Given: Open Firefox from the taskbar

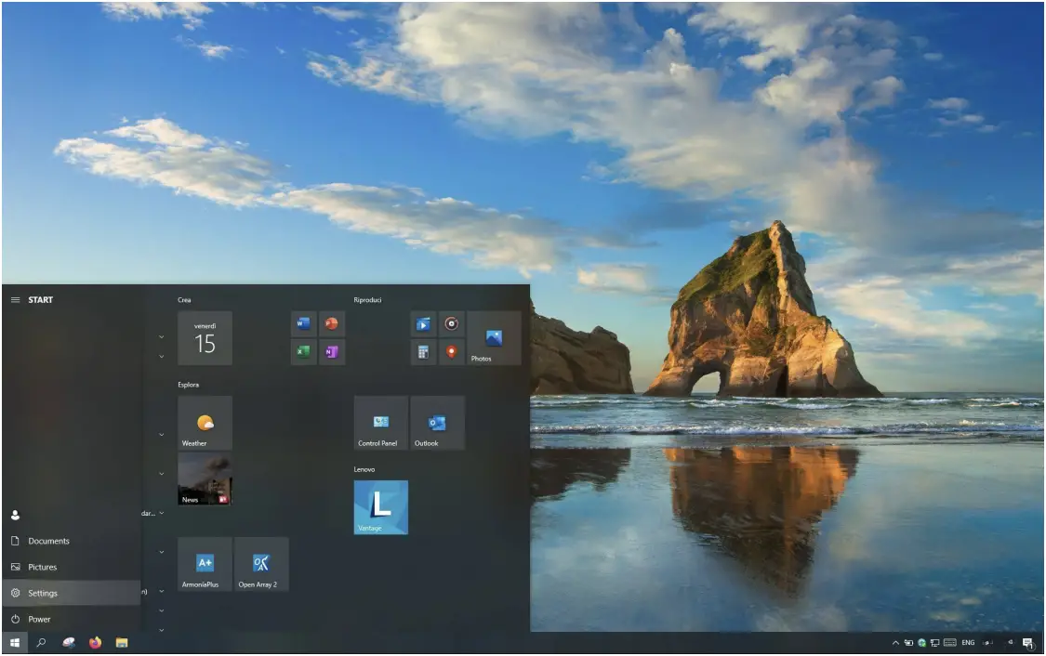Looking at the screenshot, I should pyautogui.click(x=96, y=643).
